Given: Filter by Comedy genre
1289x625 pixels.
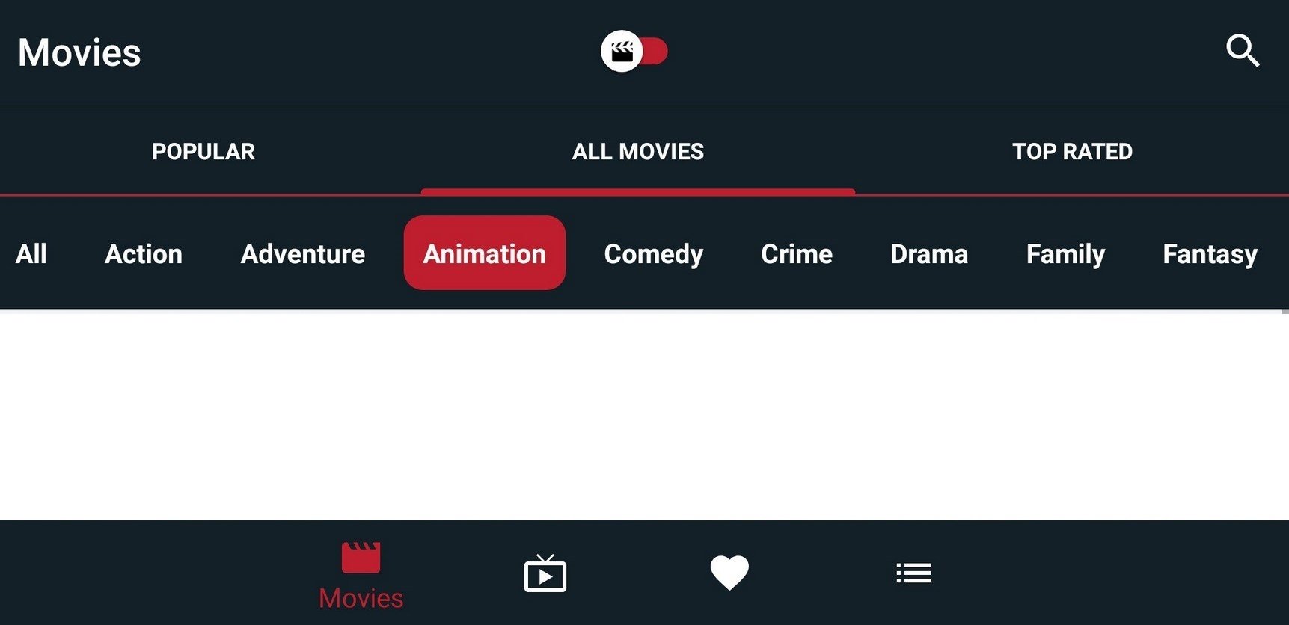Looking at the screenshot, I should pos(654,255).
